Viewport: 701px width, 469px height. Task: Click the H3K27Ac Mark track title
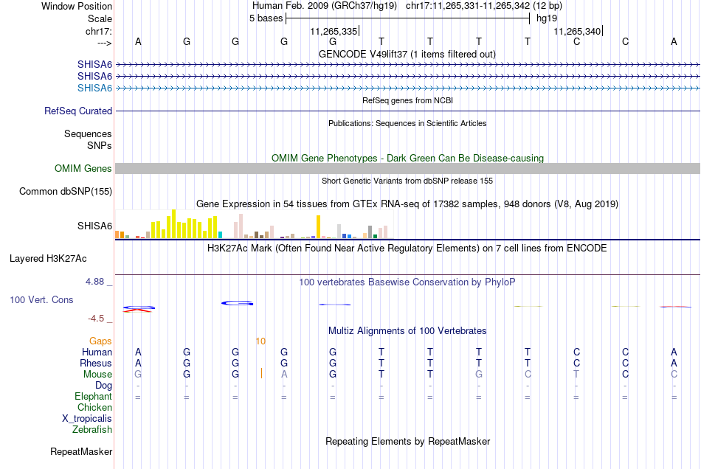(407, 249)
